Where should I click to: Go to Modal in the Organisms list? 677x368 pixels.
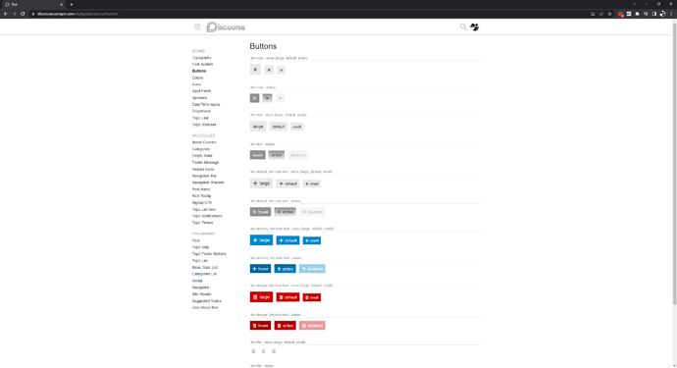pos(197,281)
